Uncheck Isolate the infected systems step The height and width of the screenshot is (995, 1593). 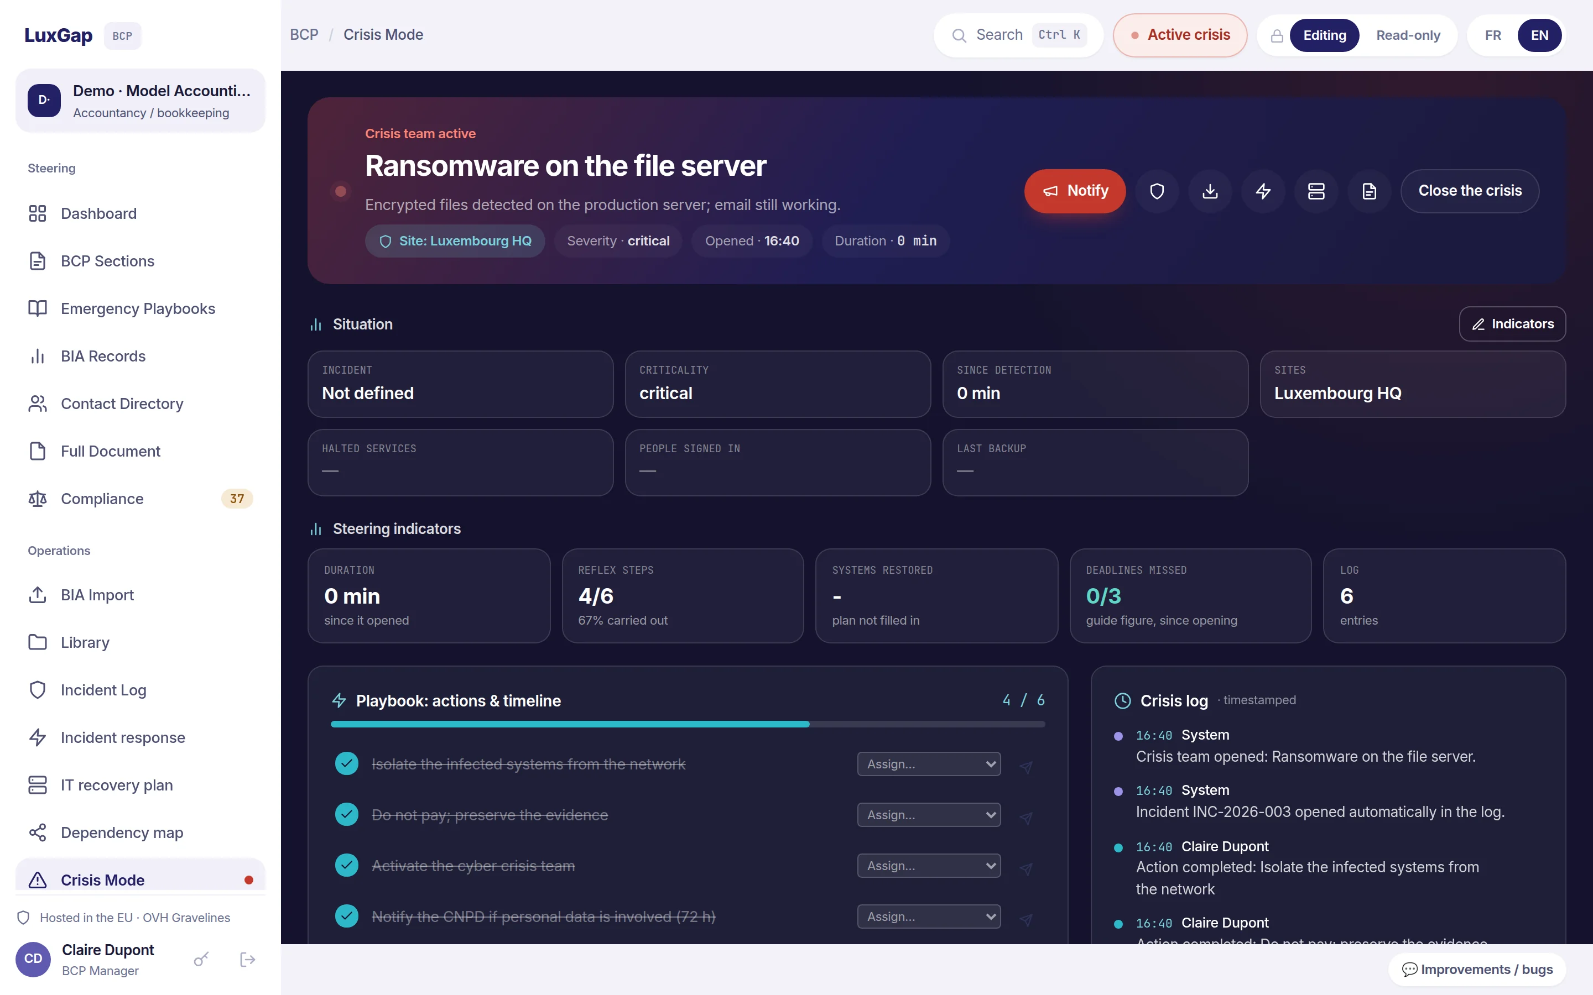tap(346, 763)
